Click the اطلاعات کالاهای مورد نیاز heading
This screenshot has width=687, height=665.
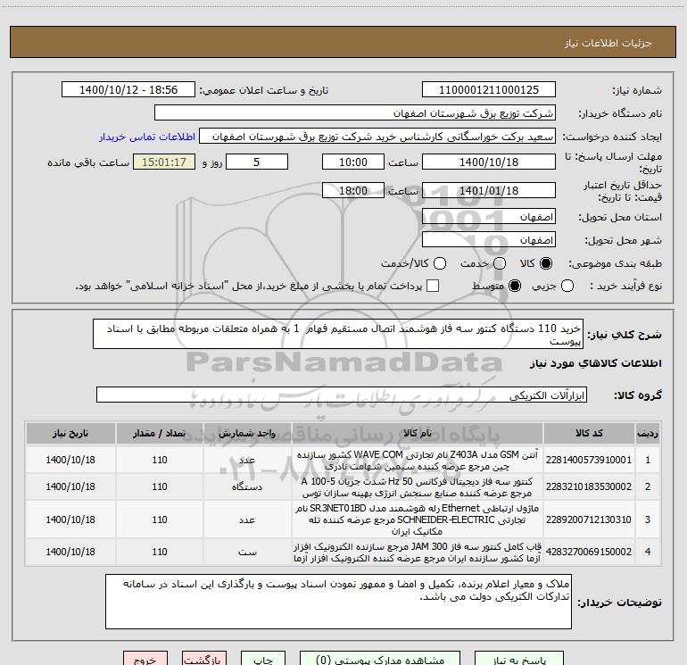click(x=596, y=363)
